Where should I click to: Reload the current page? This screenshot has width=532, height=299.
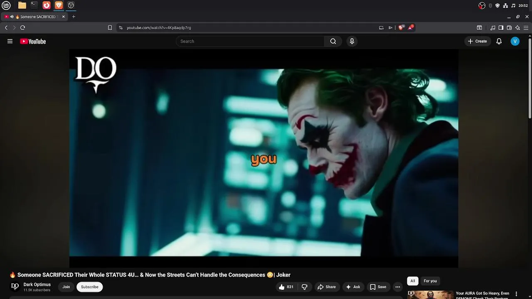(23, 27)
